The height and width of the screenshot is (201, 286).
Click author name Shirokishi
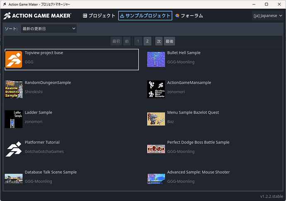tap(34, 92)
